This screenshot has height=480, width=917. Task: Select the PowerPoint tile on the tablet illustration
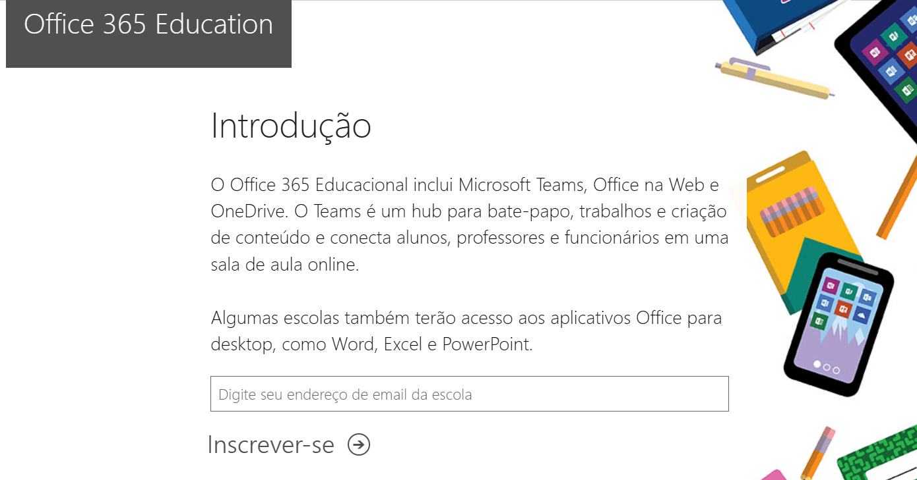909,55
